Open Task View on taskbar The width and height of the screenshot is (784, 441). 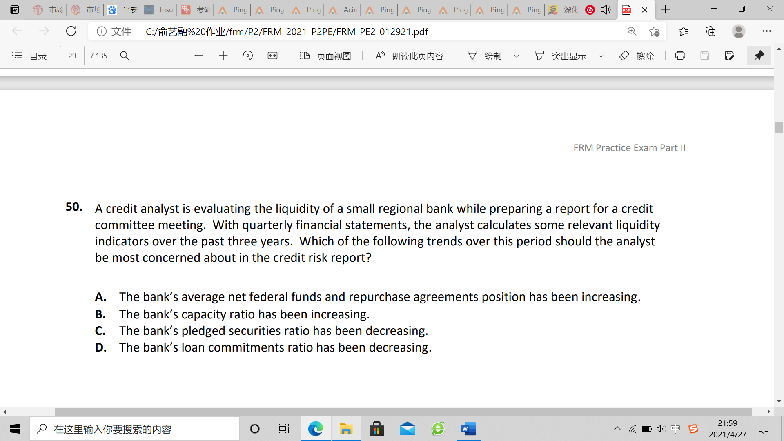click(284, 429)
